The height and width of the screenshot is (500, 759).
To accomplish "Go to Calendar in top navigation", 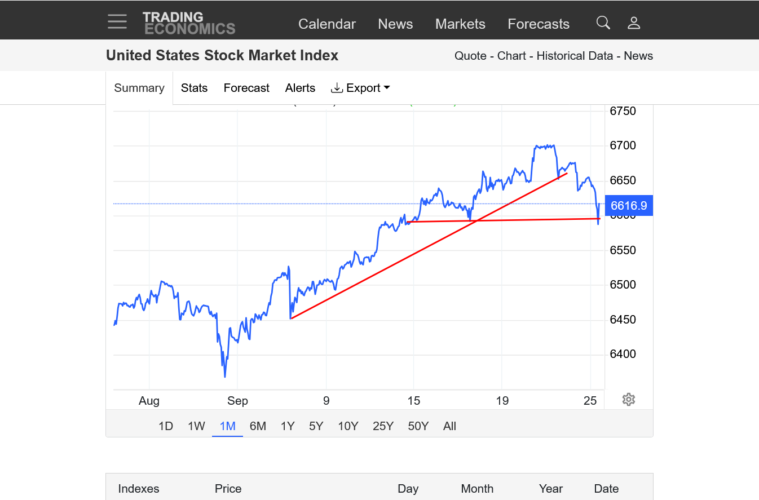I will point(327,24).
